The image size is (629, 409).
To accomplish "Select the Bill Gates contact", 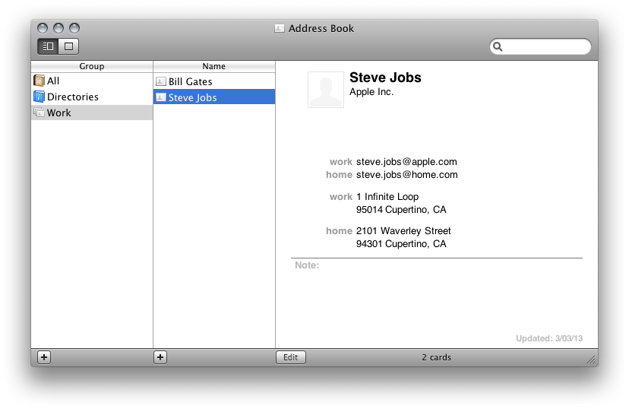I will [x=214, y=81].
